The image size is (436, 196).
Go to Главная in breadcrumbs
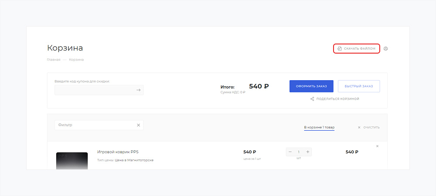tap(53, 59)
